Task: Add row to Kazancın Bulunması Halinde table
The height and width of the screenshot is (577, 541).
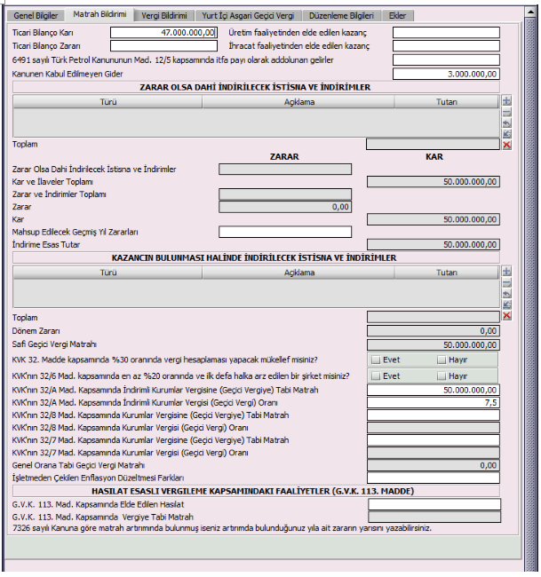Action: [x=506, y=272]
